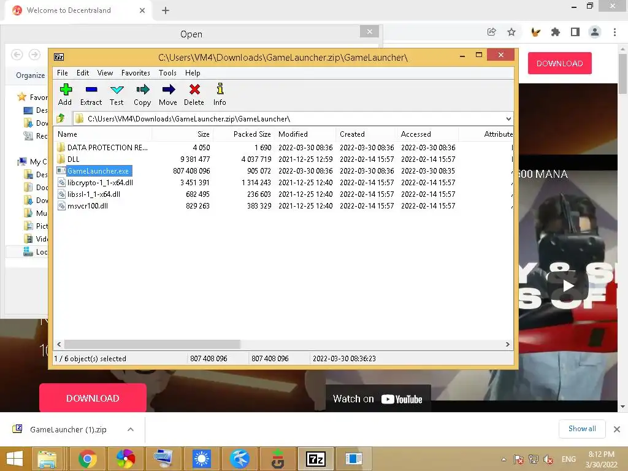Open the Chrome profile avatar
Image resolution: width=628 pixels, height=471 pixels.
tap(595, 32)
